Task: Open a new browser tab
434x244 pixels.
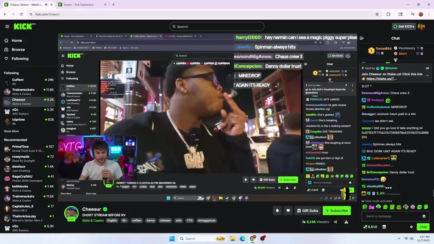Action: point(113,5)
